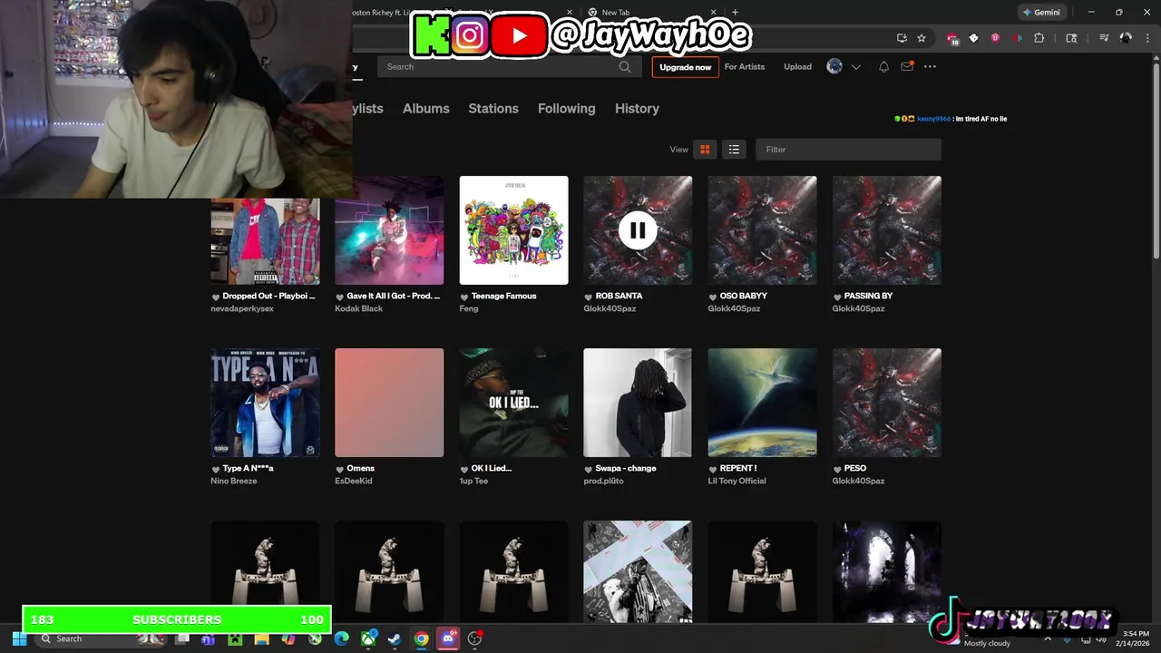Open the Stations tab
Viewport: 1161px width, 653px height.
click(x=493, y=108)
